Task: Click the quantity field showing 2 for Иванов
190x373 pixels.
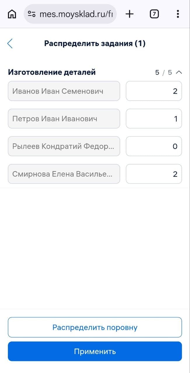Action: [154, 91]
